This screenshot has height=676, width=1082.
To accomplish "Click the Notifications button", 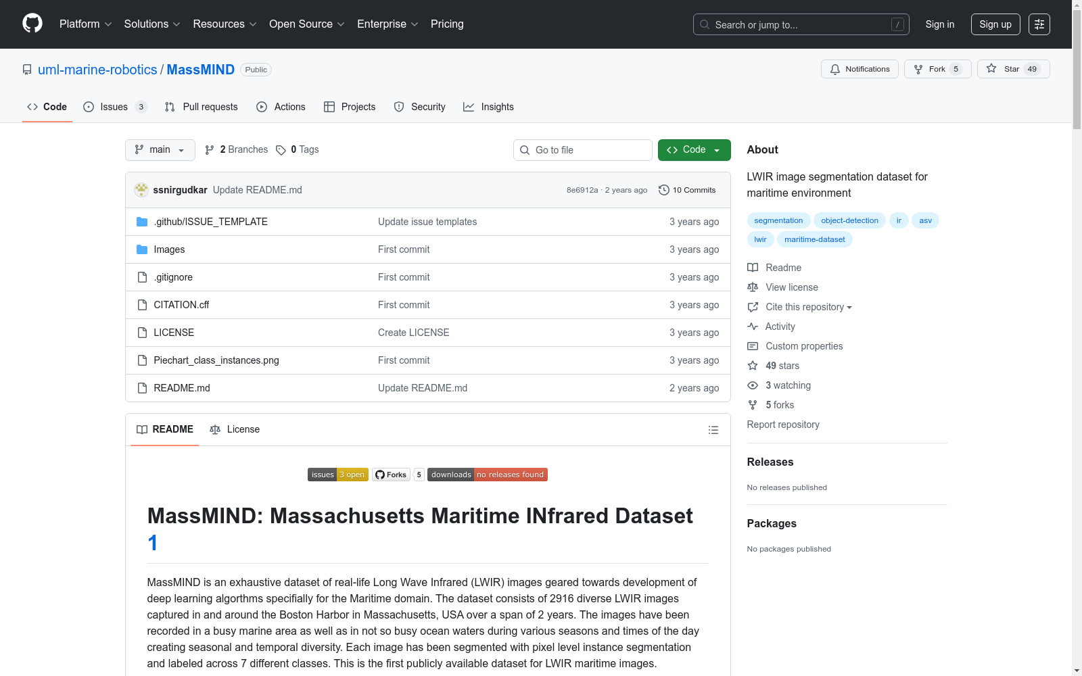I will coord(860,69).
